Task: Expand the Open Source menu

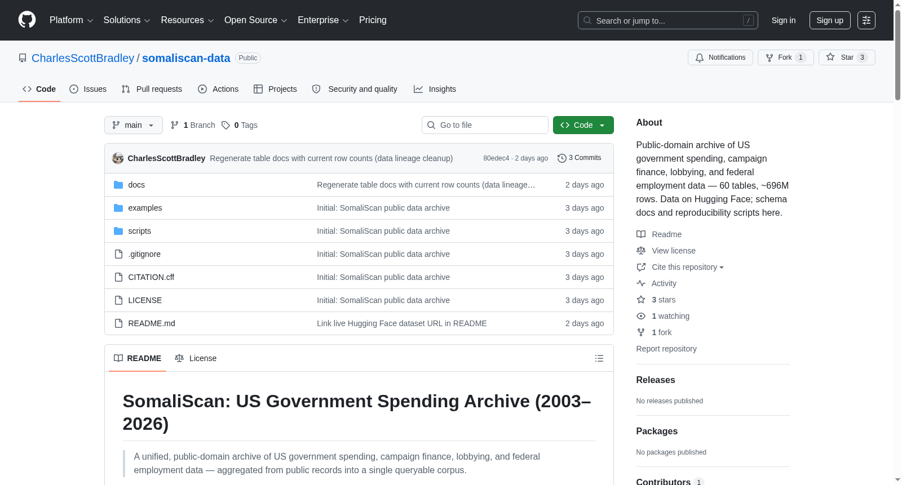Action: click(x=256, y=20)
